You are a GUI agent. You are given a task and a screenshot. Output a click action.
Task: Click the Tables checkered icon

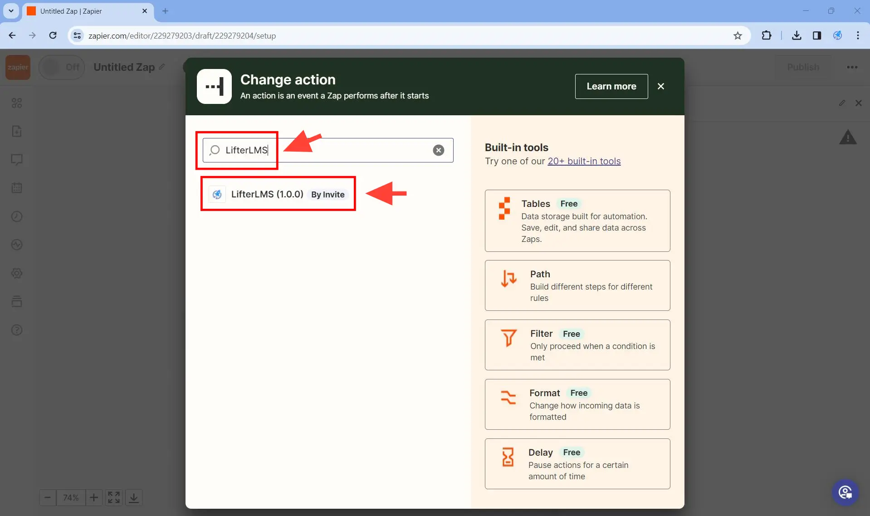pyautogui.click(x=504, y=208)
